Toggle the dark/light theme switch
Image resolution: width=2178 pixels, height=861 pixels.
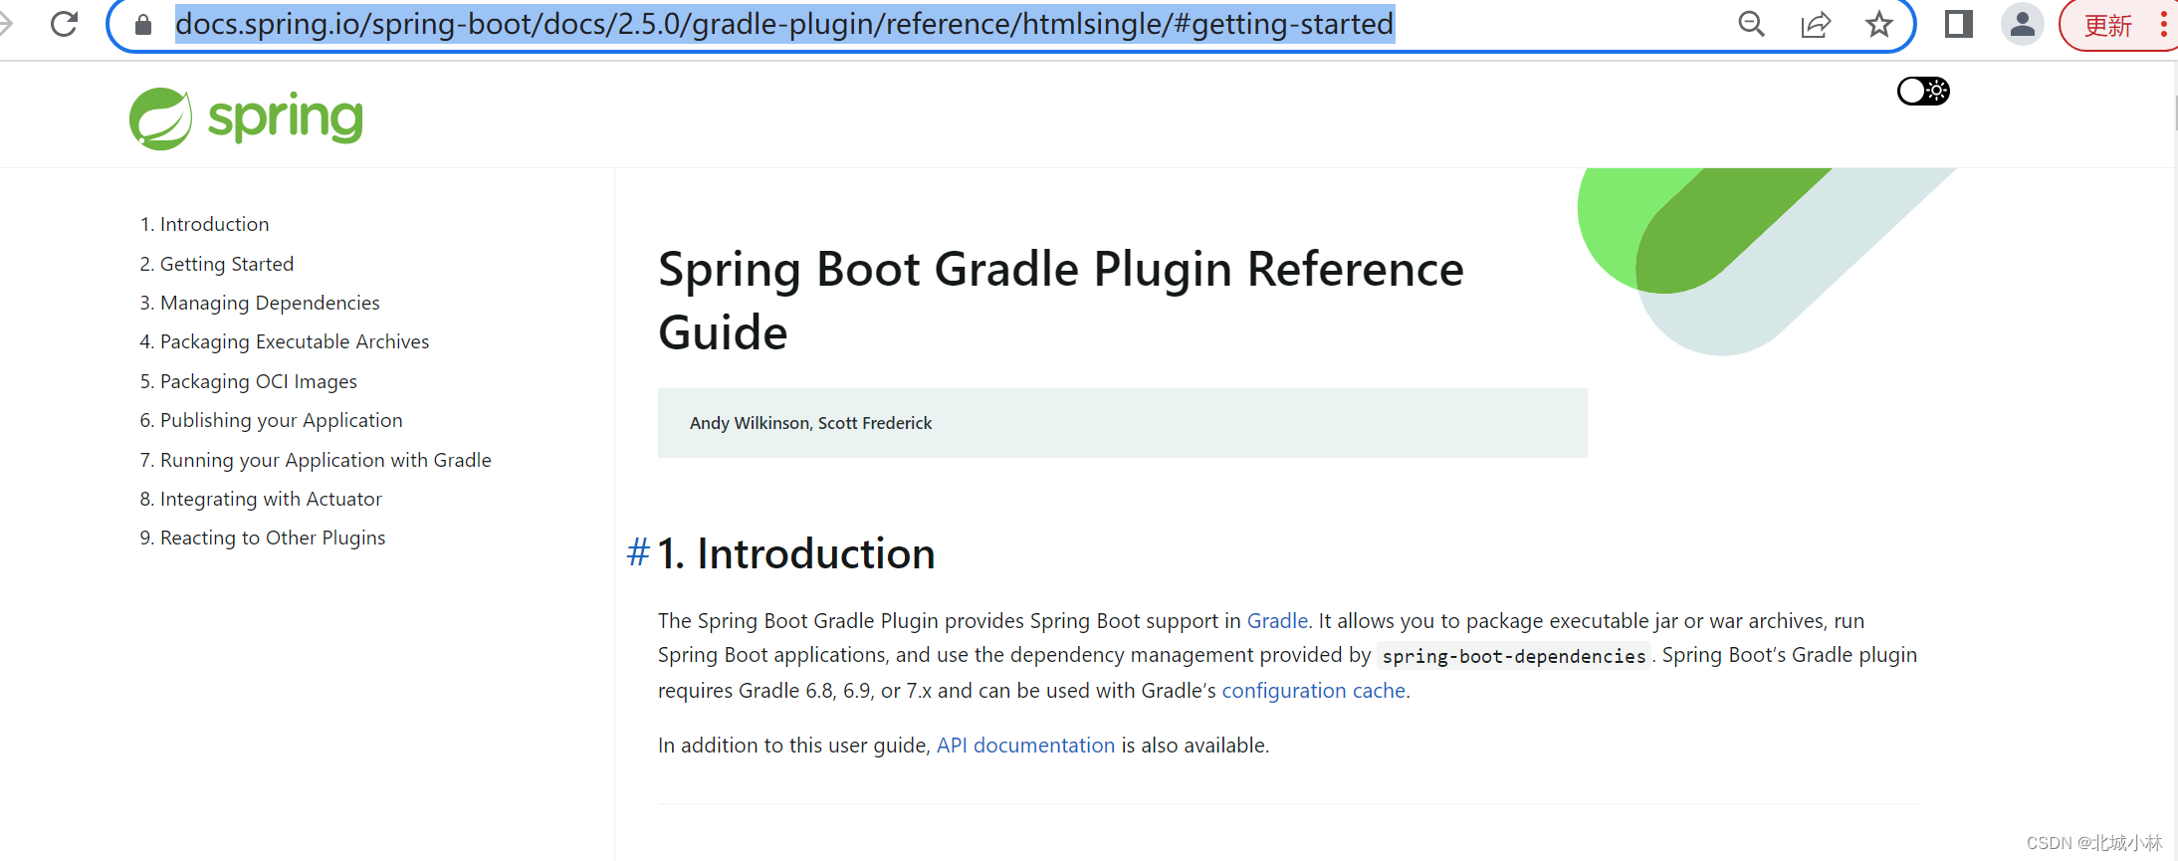coord(1923,91)
